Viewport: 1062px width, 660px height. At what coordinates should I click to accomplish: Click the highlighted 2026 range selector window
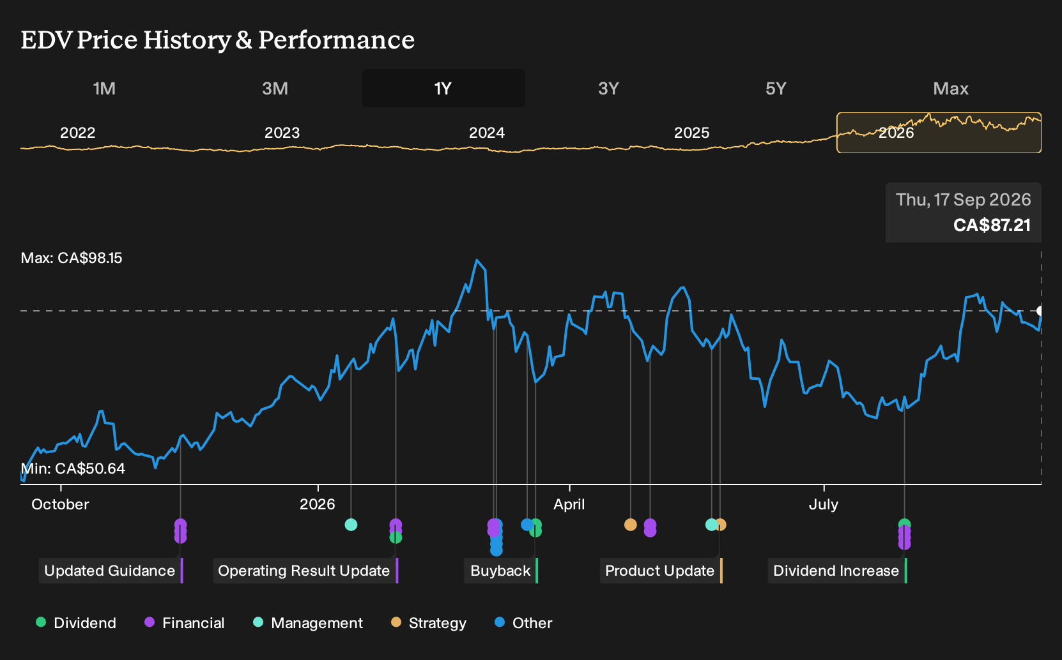point(939,133)
